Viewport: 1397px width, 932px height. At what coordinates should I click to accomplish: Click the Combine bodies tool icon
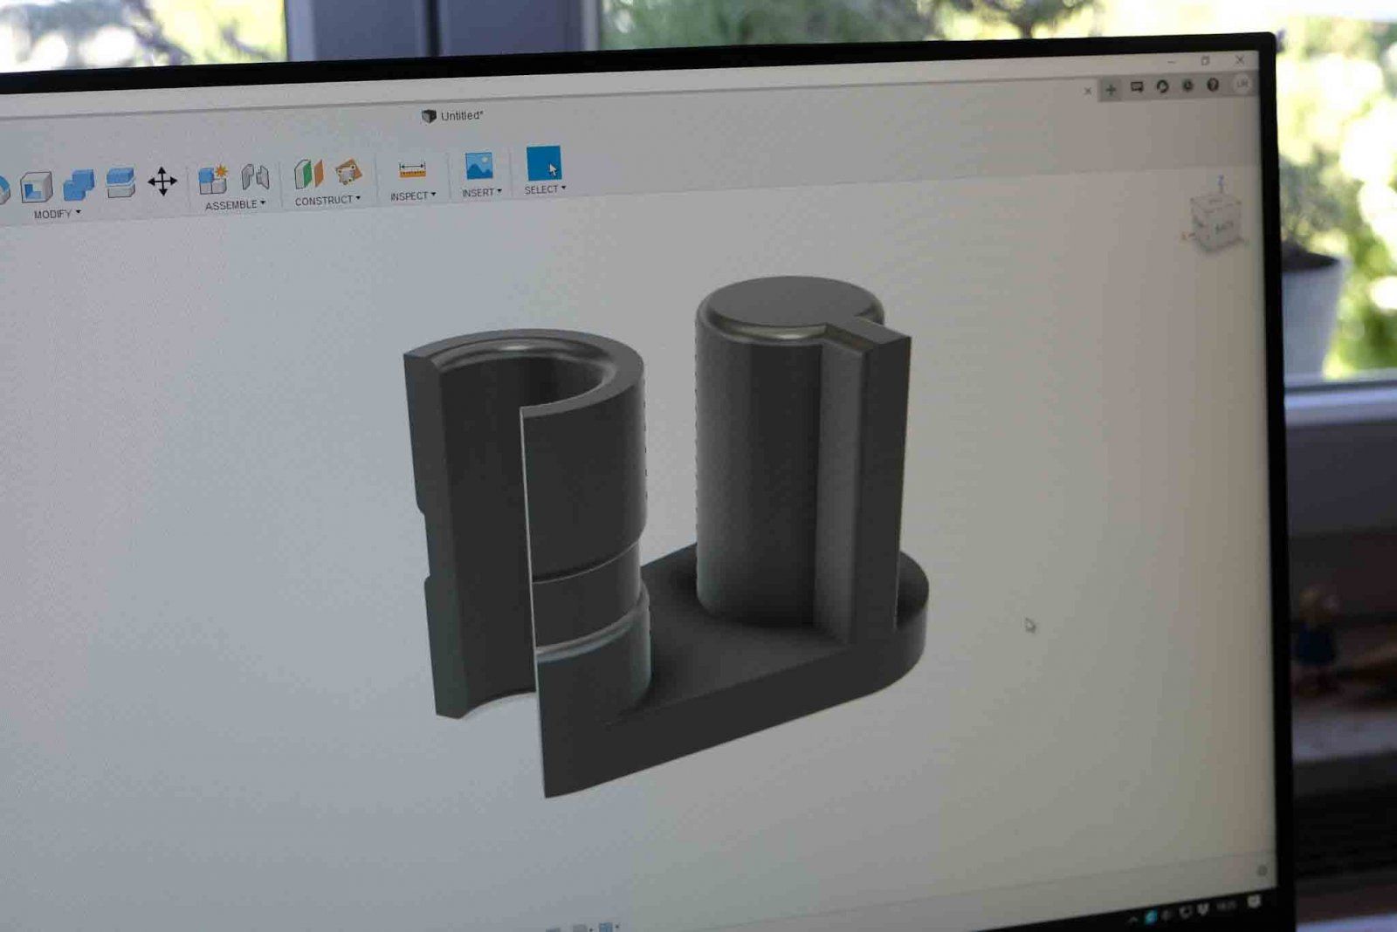(79, 185)
